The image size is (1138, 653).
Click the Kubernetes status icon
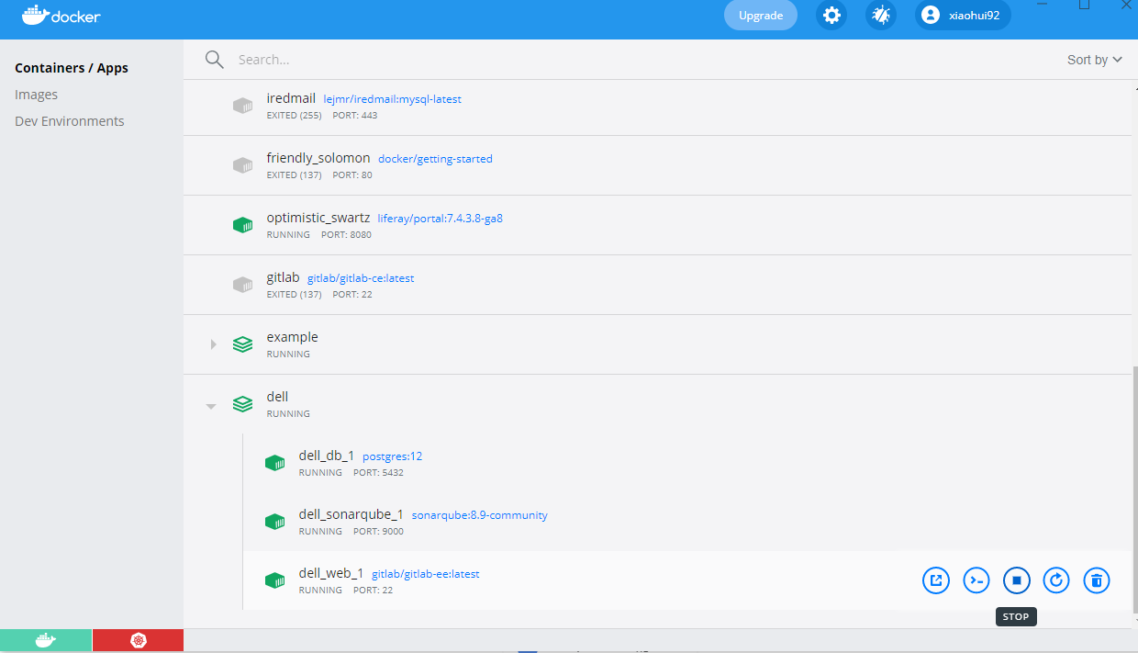click(x=138, y=640)
